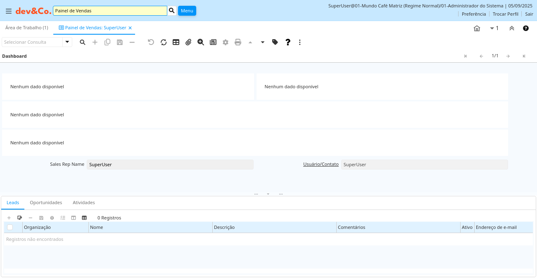Viewport: 537px width, 278px height.
Task: Collapse header with double chevron up icon
Action: pos(511,28)
